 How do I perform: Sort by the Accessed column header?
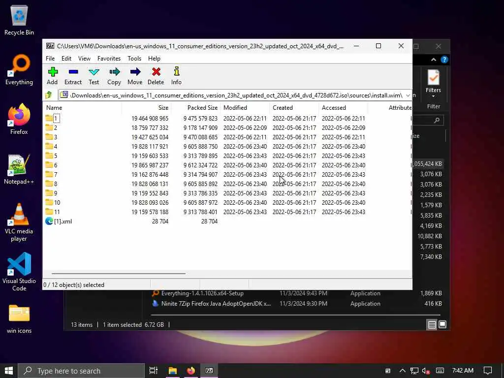343,108
